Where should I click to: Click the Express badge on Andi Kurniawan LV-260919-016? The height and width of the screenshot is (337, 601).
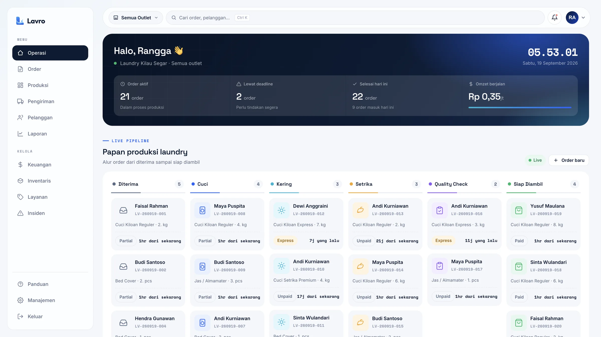coord(443,241)
